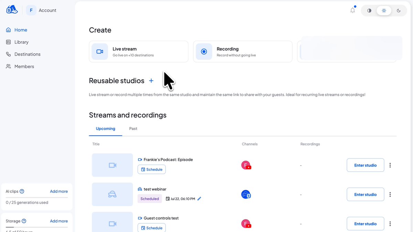
Task: Open more options for Guest controls test
Action: pyautogui.click(x=390, y=224)
